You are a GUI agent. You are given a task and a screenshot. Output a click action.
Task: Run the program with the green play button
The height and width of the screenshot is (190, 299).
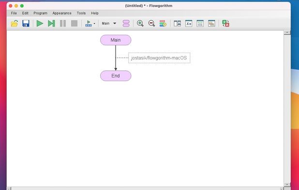[x=40, y=23]
